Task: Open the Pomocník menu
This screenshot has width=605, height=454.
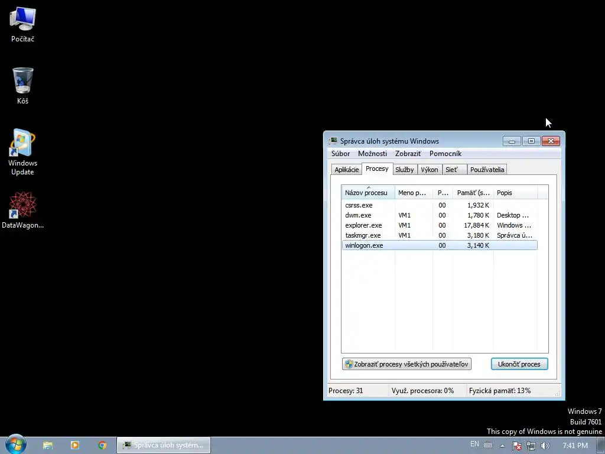Action: [445, 154]
